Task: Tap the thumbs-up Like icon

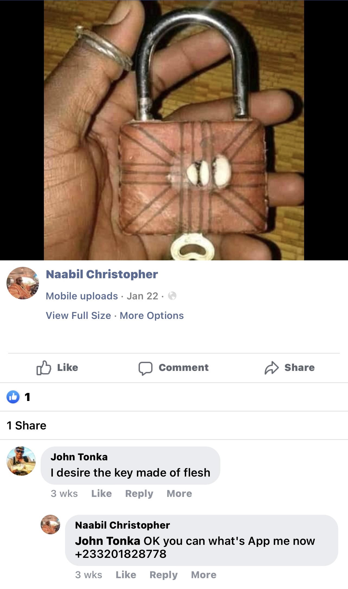Action: click(44, 368)
